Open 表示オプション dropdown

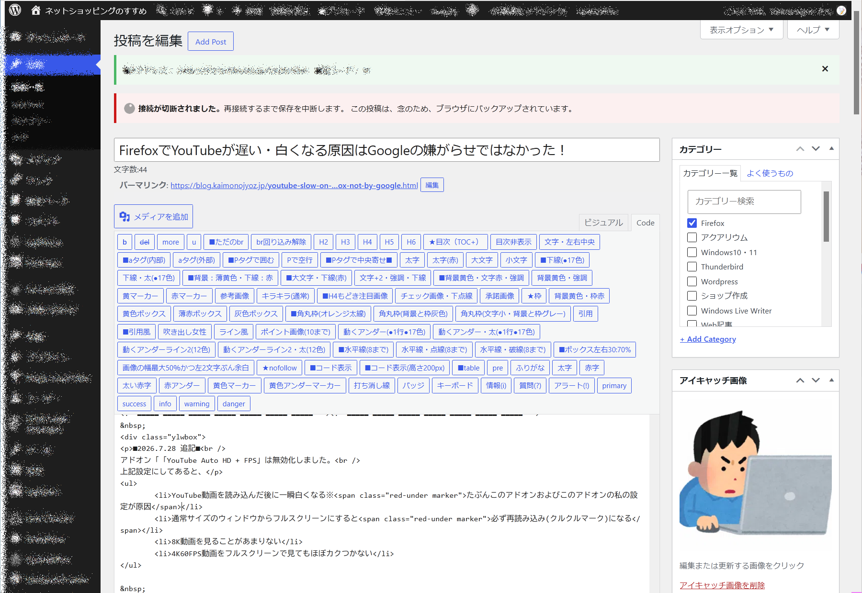click(741, 30)
